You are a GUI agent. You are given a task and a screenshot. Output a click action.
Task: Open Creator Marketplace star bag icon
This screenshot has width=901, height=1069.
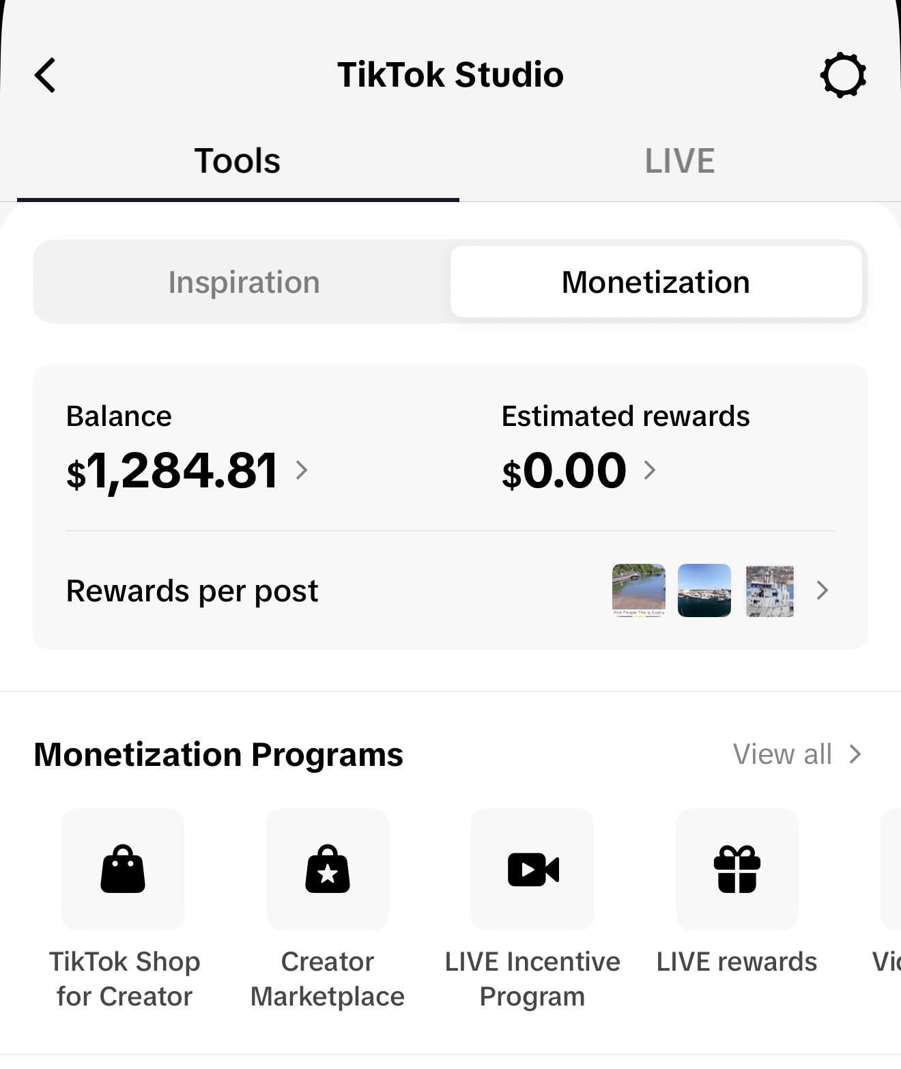click(328, 869)
